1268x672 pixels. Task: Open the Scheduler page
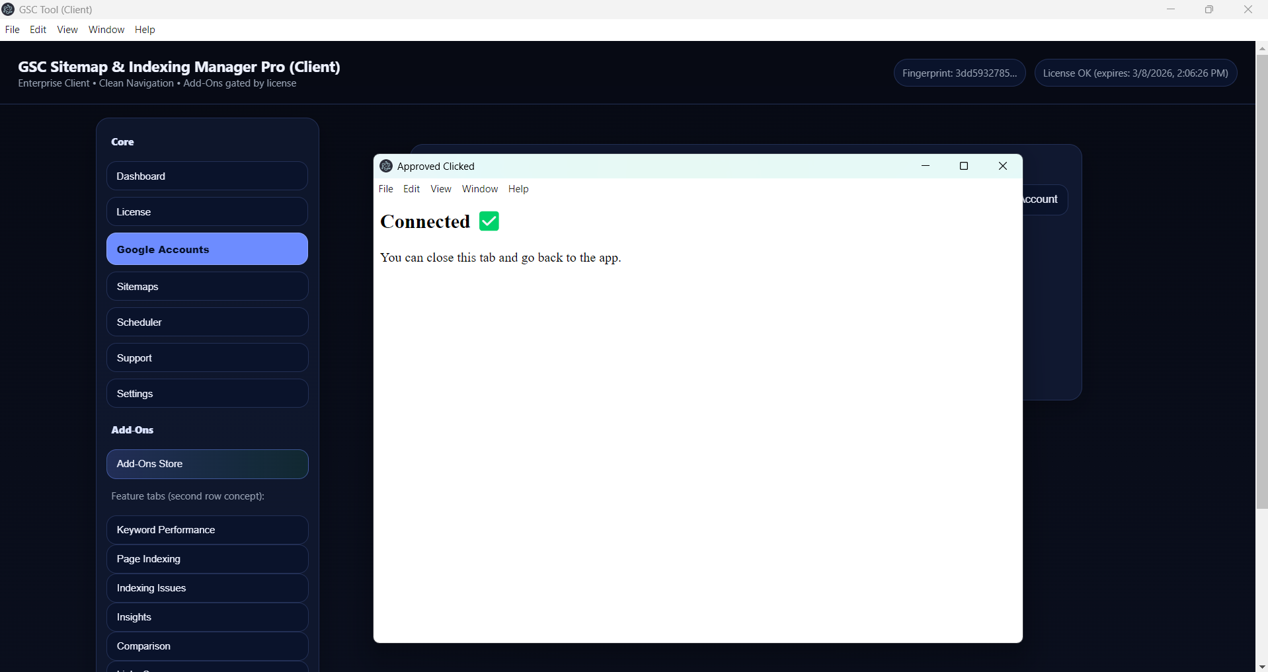click(207, 322)
